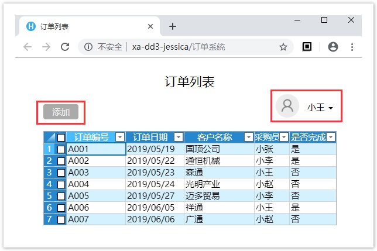
Task: Click the table select-all corner triangle
Action: (50, 137)
